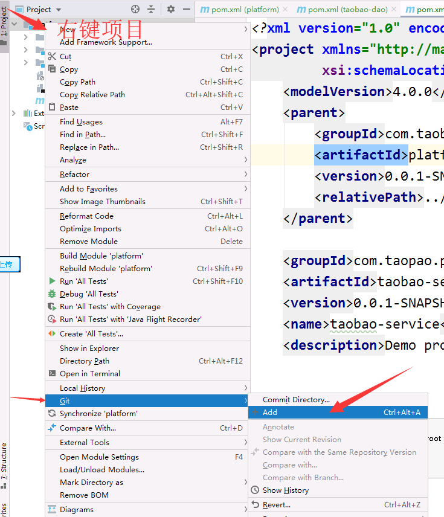Click the Cut scissors icon

pos(52,56)
